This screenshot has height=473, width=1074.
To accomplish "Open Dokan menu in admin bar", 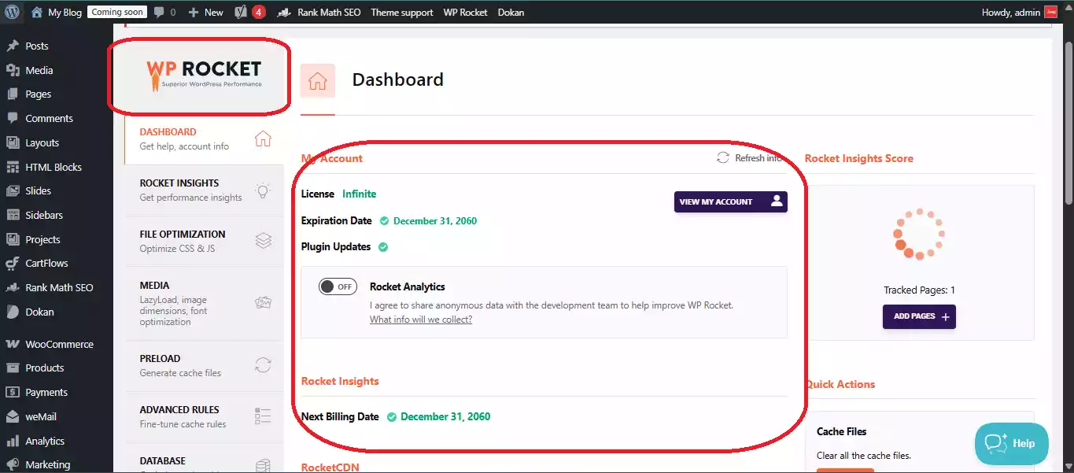I will [511, 13].
